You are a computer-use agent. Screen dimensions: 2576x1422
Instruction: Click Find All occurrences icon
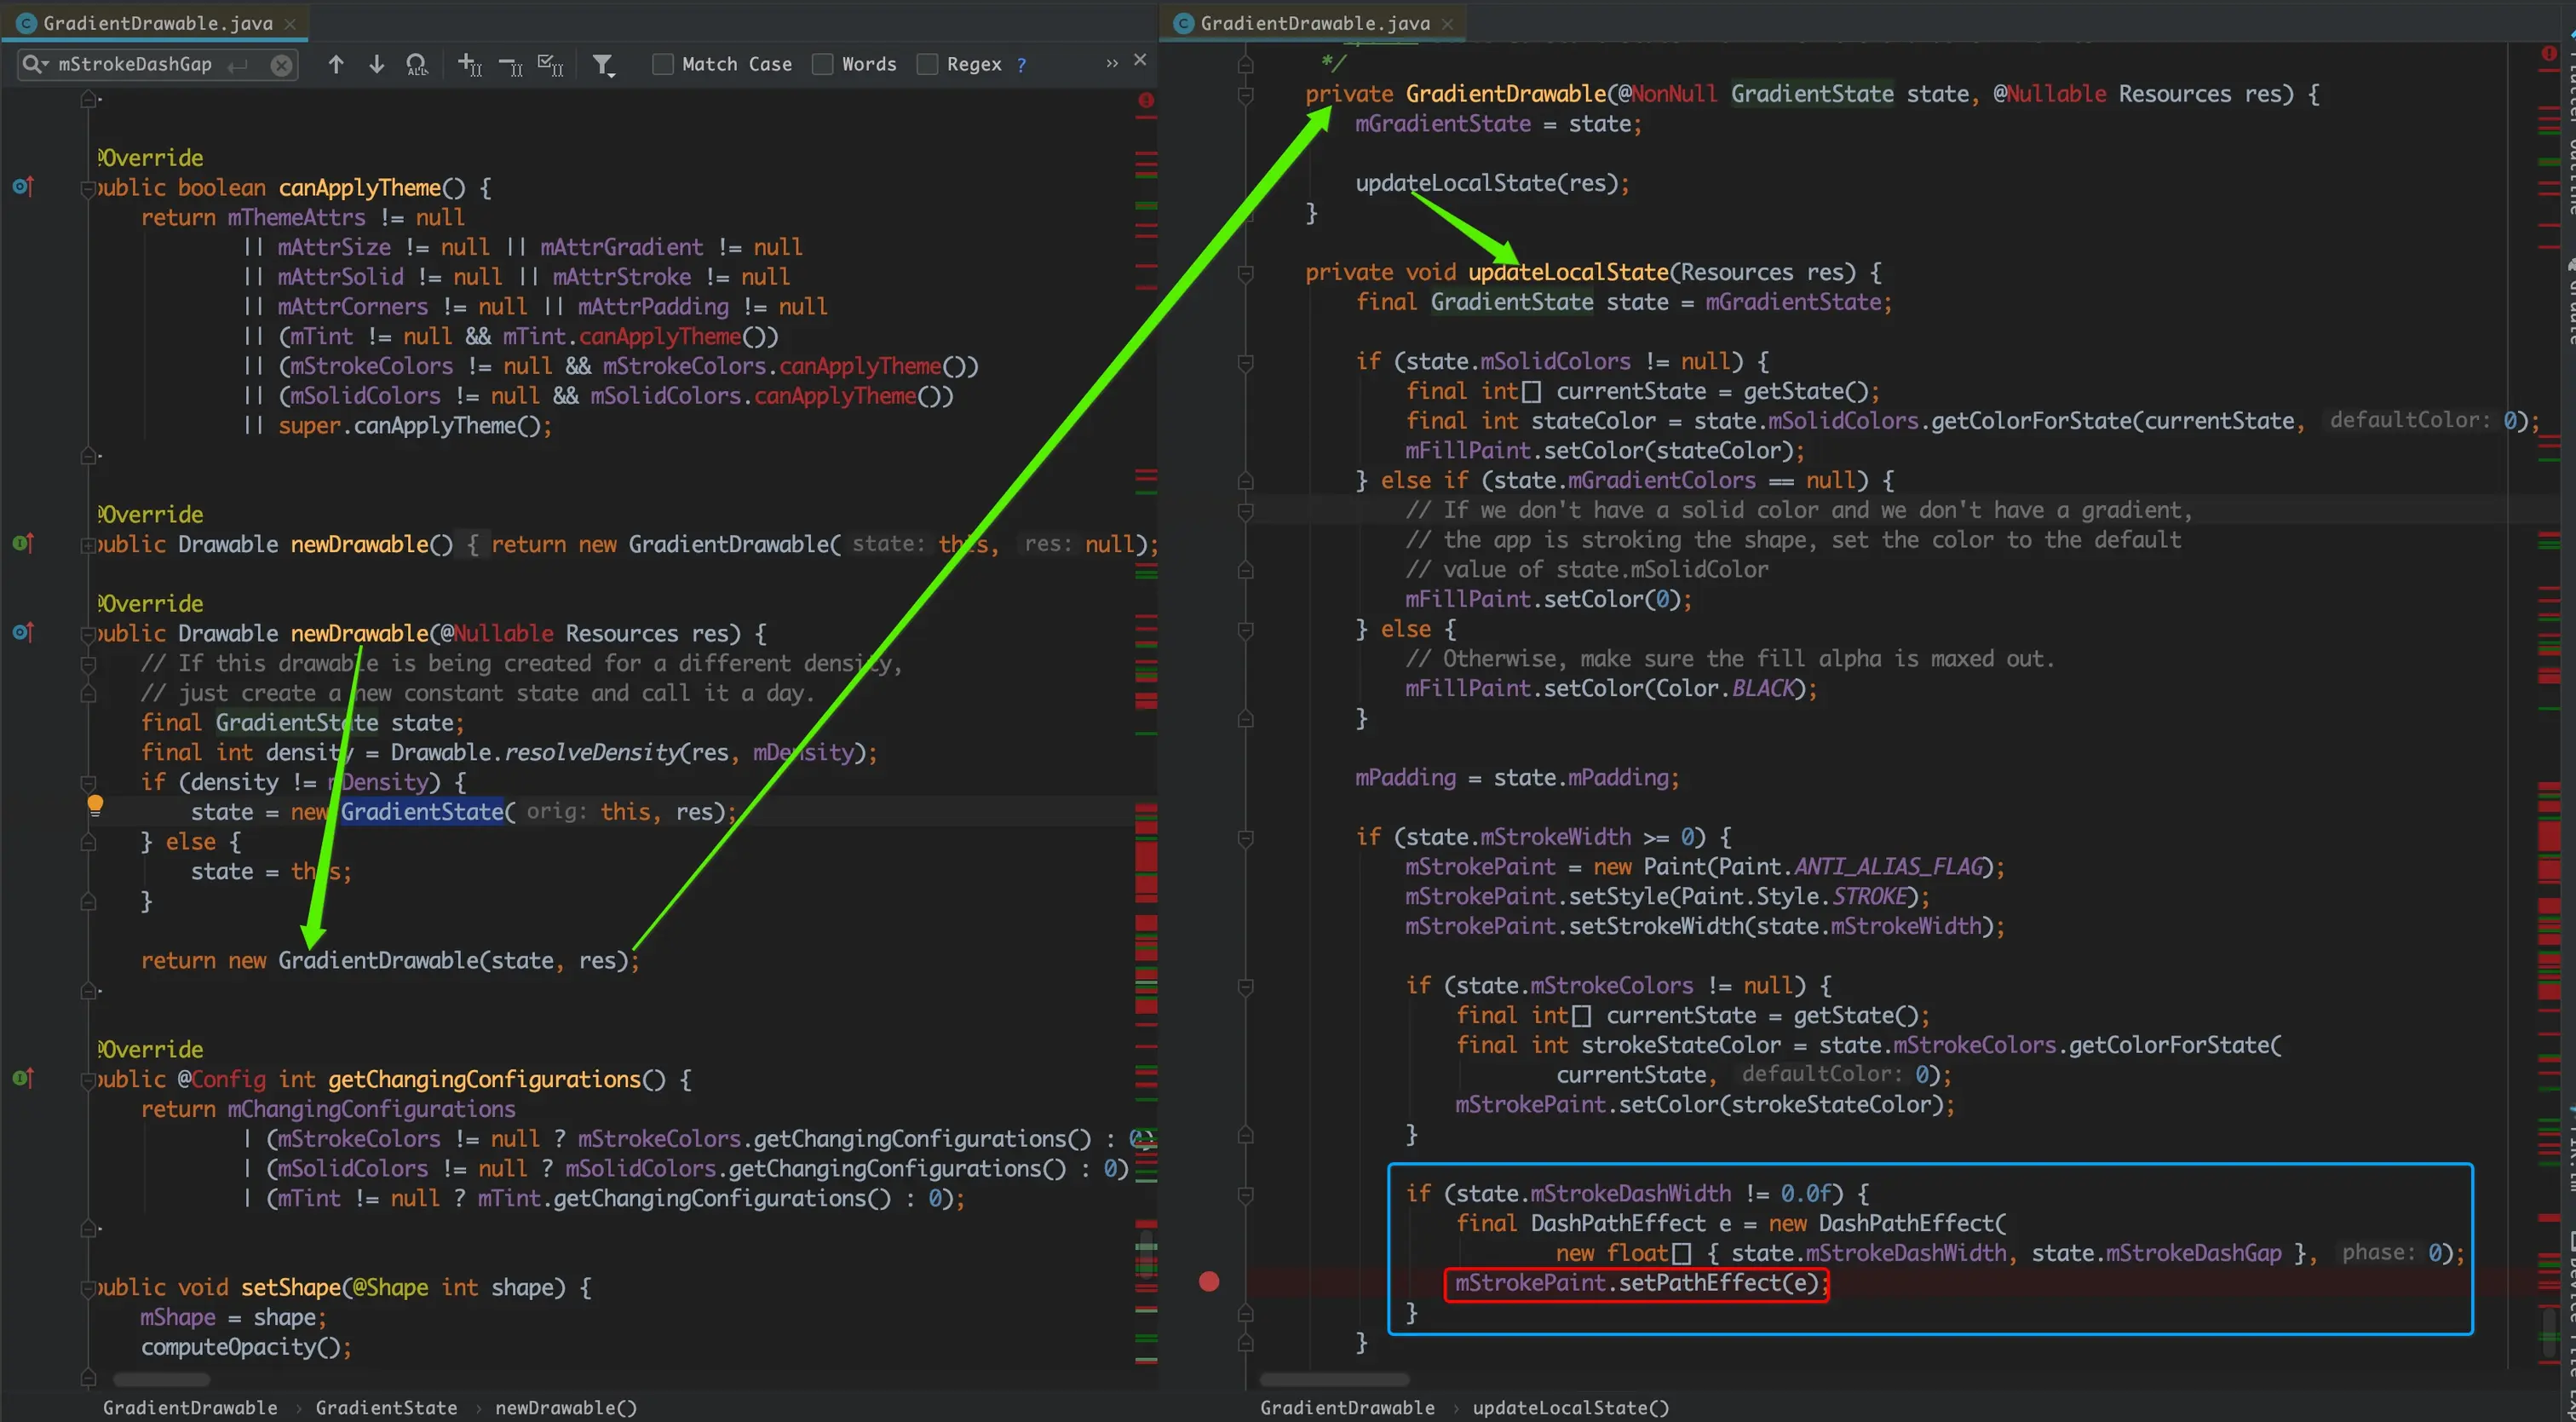pos(416,65)
